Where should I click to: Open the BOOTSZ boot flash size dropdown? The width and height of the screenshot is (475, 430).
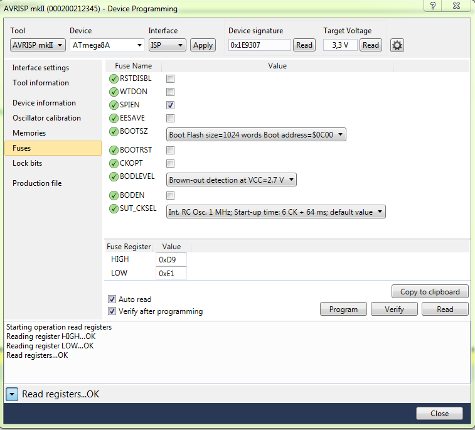click(x=256, y=134)
